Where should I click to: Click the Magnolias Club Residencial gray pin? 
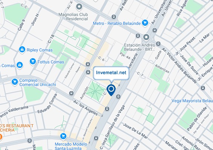(x=79, y=7)
